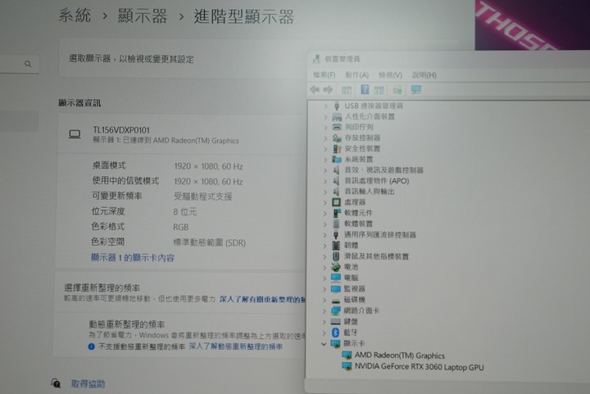Click the Forward arrow in Device Manager toolbar
Viewport: 590px width, 394px height.
pos(328,89)
